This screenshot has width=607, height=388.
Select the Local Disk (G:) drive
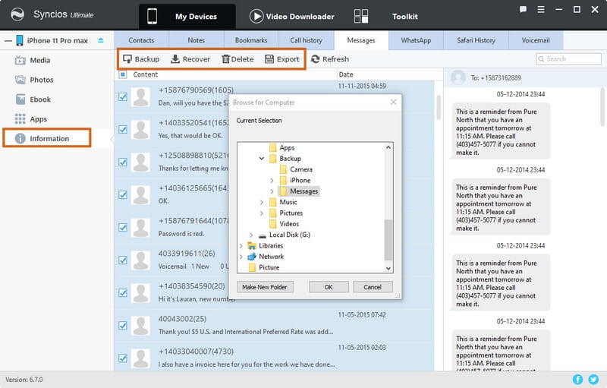290,235
